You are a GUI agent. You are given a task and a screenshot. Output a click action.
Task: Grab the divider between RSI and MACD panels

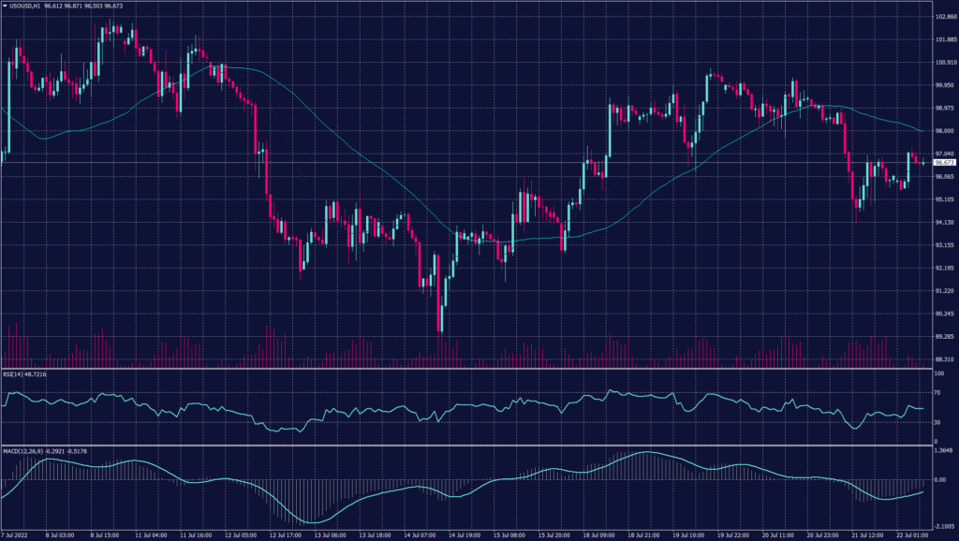coord(468,446)
